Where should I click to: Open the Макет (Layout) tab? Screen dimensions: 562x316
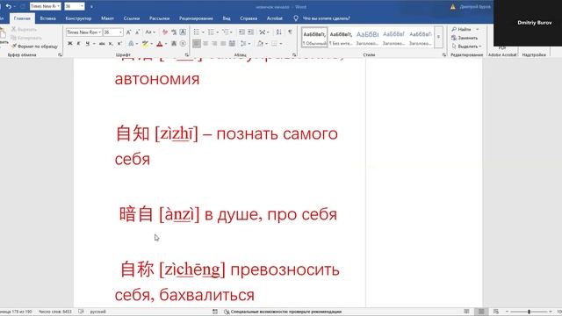(107, 18)
